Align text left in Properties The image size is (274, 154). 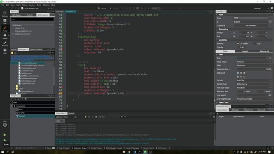coord(238,73)
